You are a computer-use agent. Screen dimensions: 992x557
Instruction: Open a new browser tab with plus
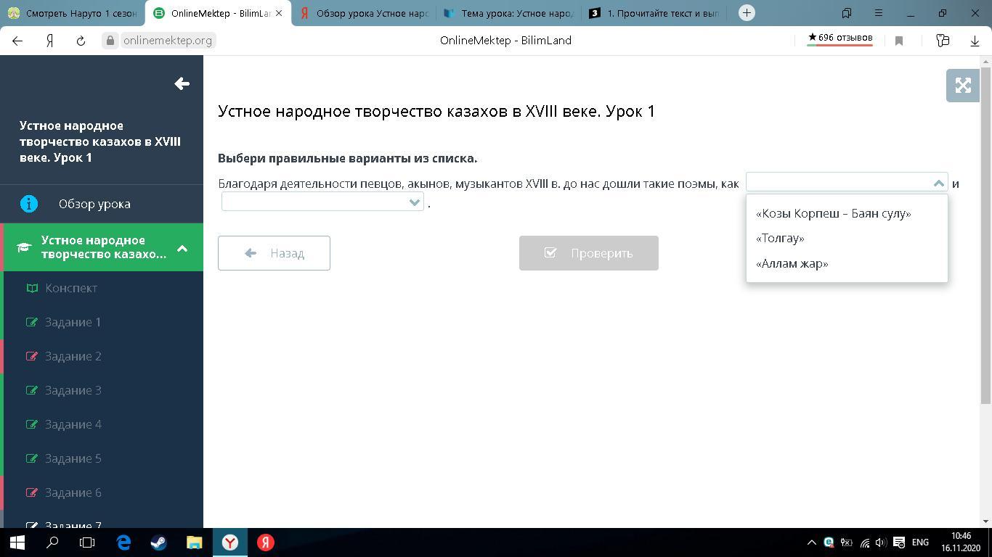747,13
